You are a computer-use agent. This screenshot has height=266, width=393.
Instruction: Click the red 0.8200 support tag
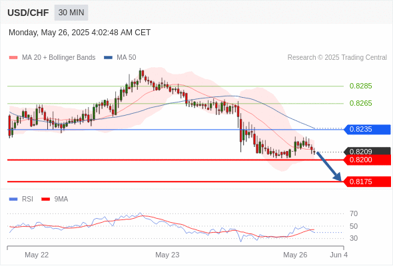pos(367,160)
